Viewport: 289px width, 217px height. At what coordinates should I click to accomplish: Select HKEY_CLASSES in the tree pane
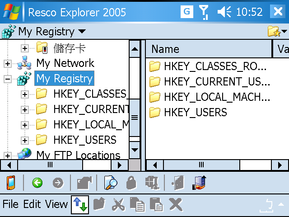(x=91, y=94)
